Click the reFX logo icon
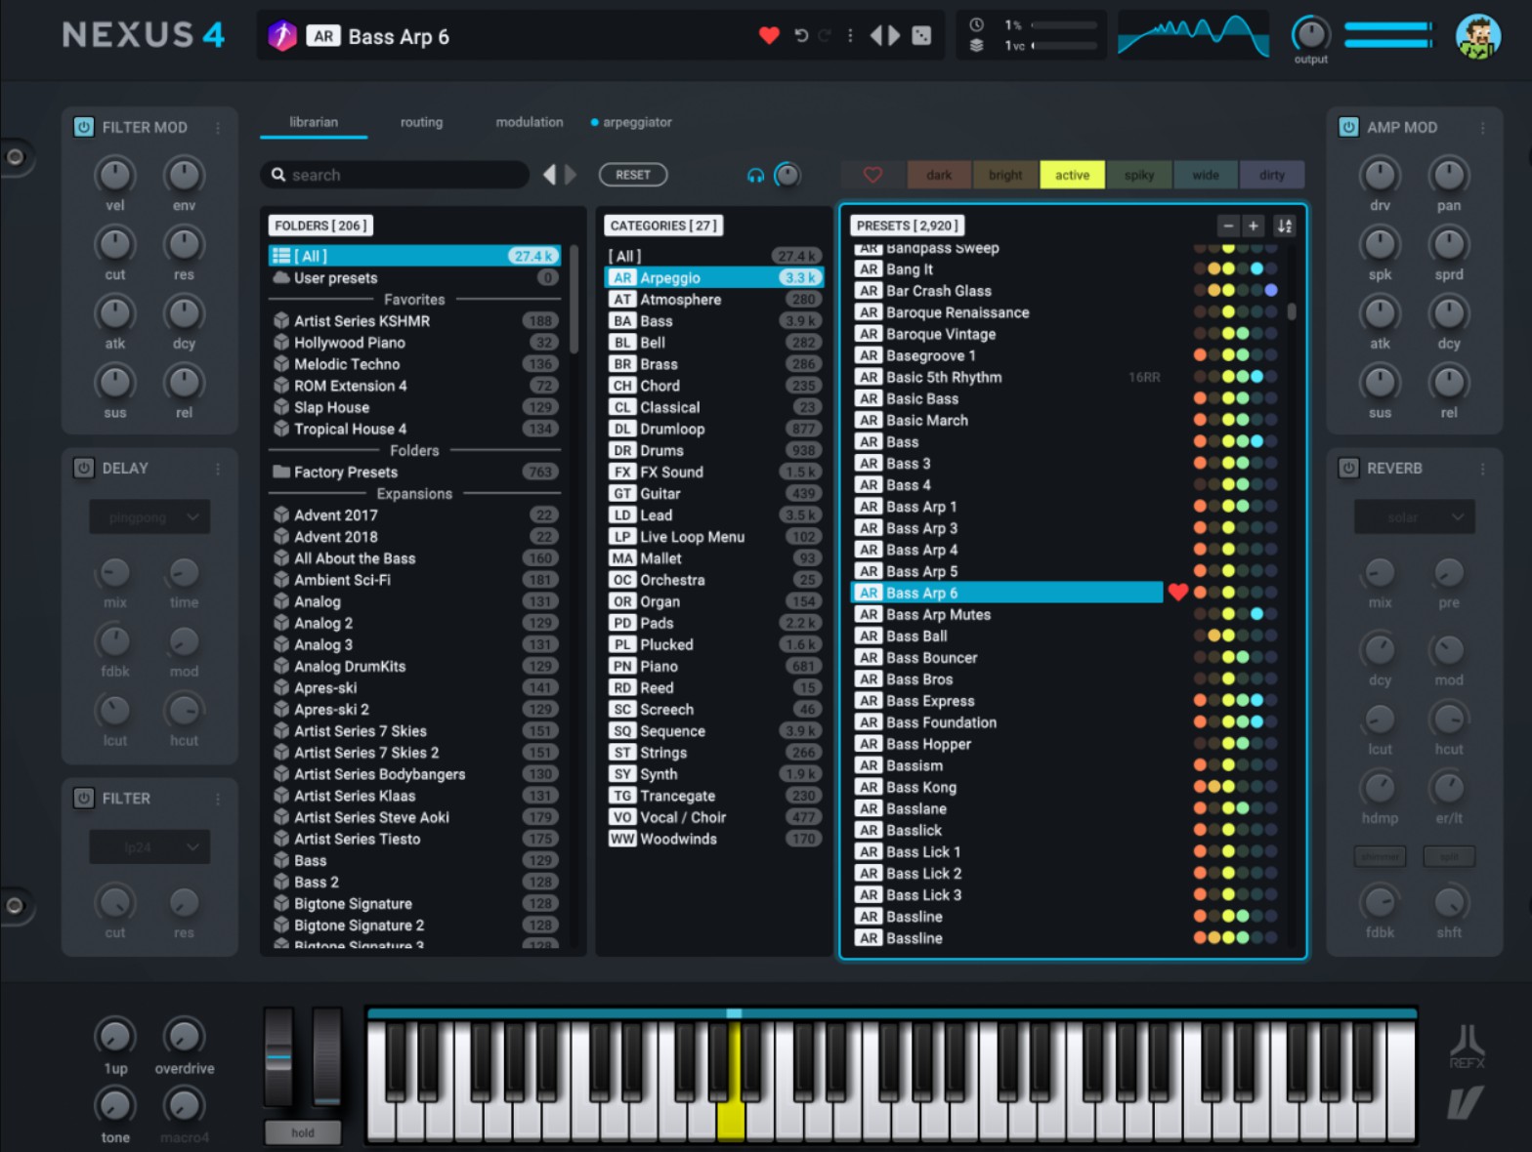Screen dimensions: 1532x1152 [1467, 1047]
